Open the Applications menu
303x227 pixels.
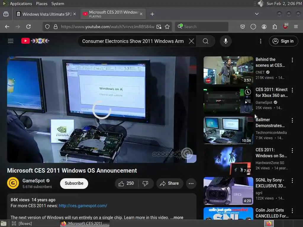21,4
